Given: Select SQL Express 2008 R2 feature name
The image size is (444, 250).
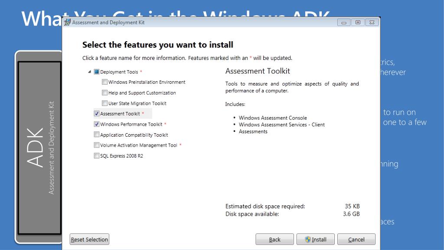Looking at the screenshot, I should (x=121, y=156).
